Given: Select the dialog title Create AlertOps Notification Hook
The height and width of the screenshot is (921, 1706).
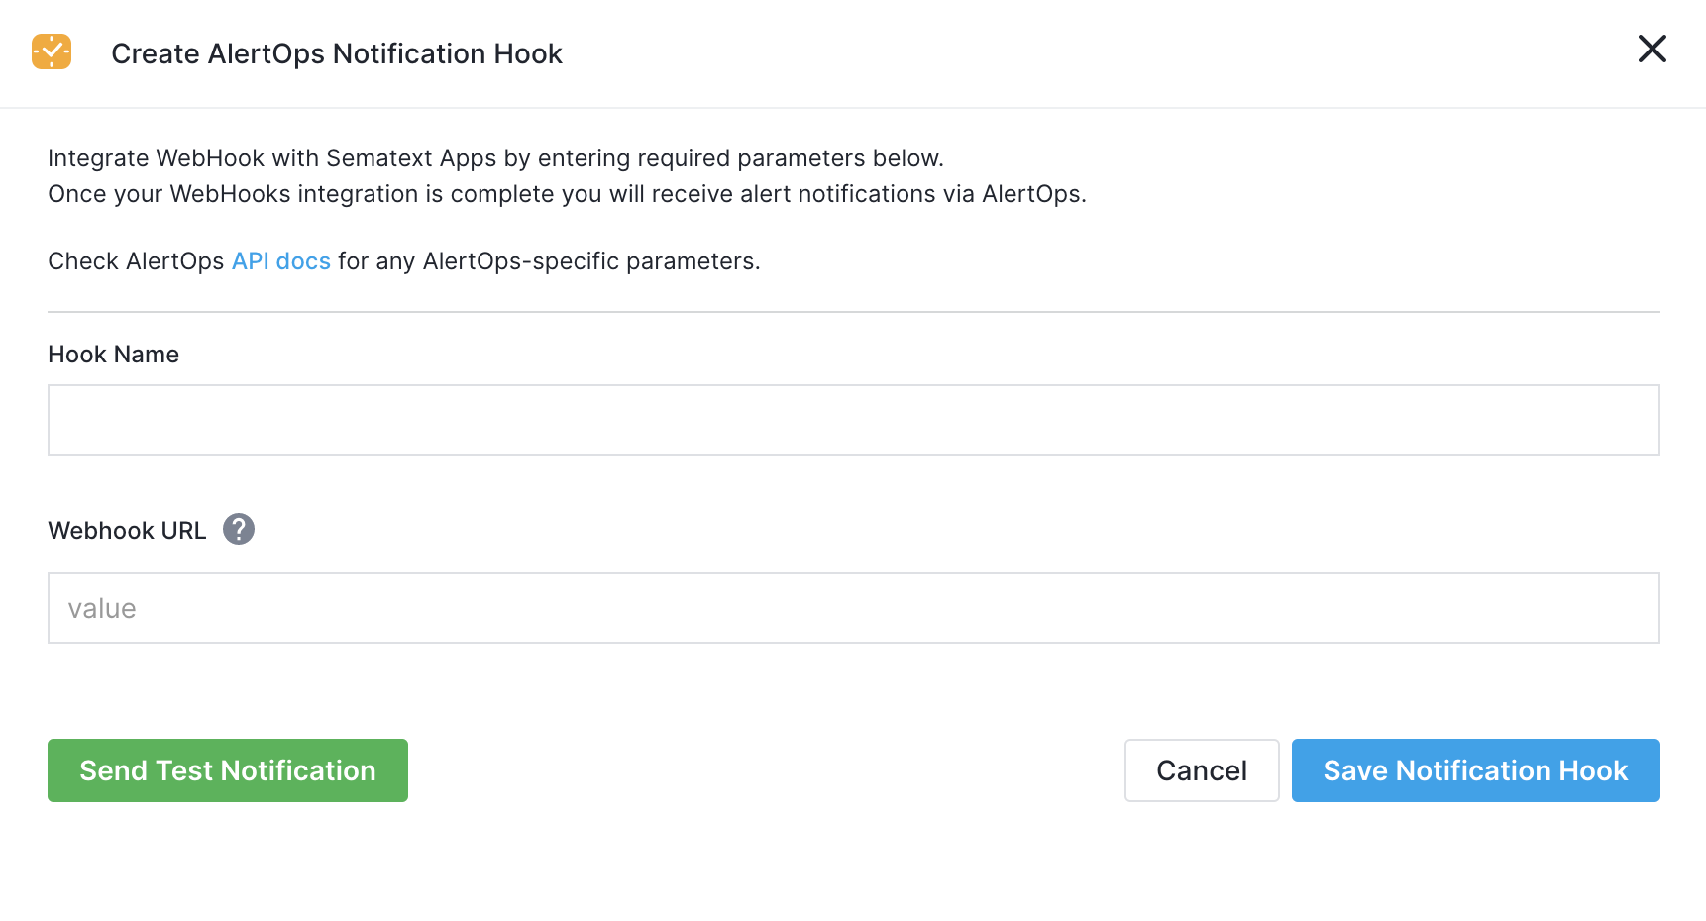Looking at the screenshot, I should [337, 53].
